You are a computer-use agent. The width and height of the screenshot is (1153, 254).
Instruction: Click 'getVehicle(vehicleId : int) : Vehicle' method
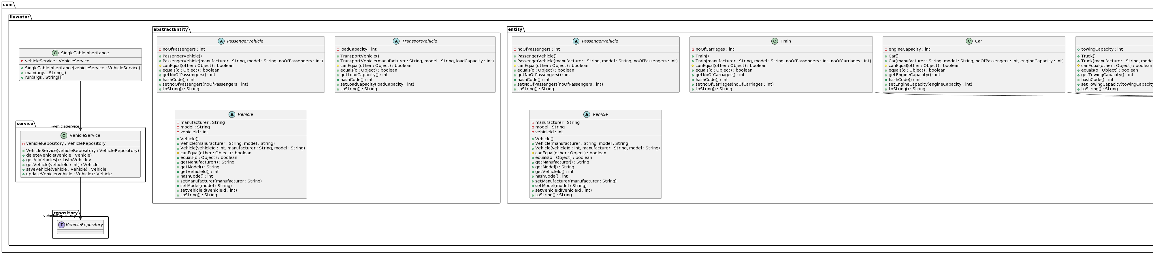point(62,165)
